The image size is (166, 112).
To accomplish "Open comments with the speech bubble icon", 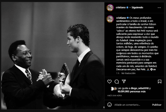I will pyautogui.click(x=116, y=82).
